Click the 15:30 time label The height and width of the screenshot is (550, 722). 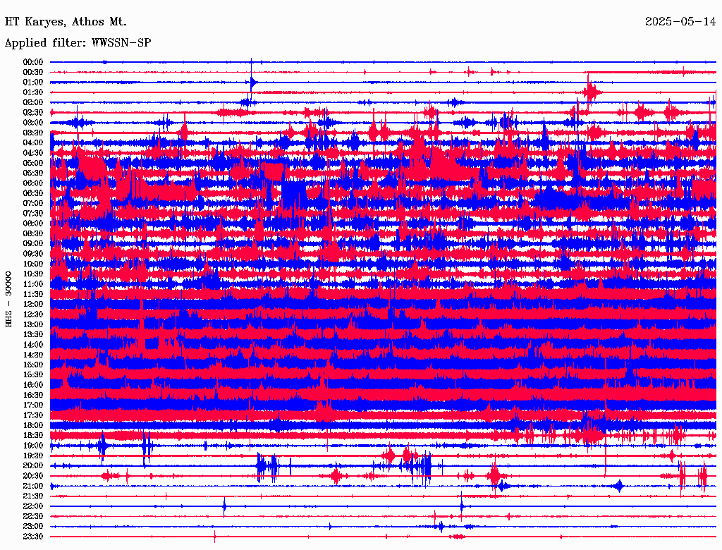[33, 375]
